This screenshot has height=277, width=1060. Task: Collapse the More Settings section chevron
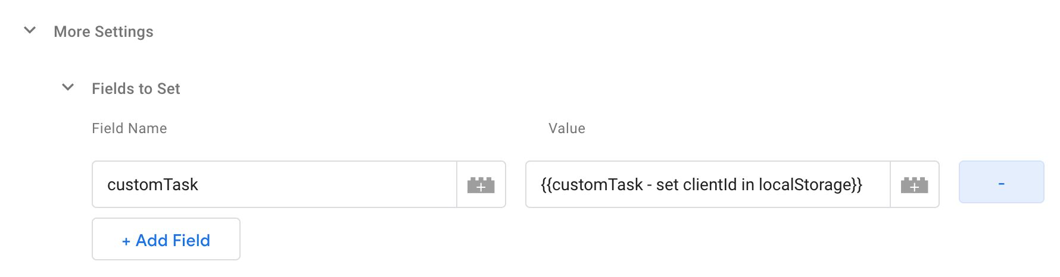30,30
